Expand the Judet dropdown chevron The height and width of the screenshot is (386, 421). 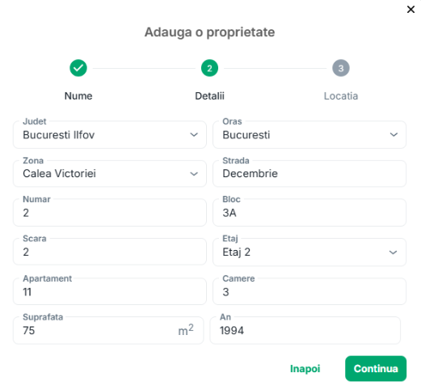[x=194, y=134]
